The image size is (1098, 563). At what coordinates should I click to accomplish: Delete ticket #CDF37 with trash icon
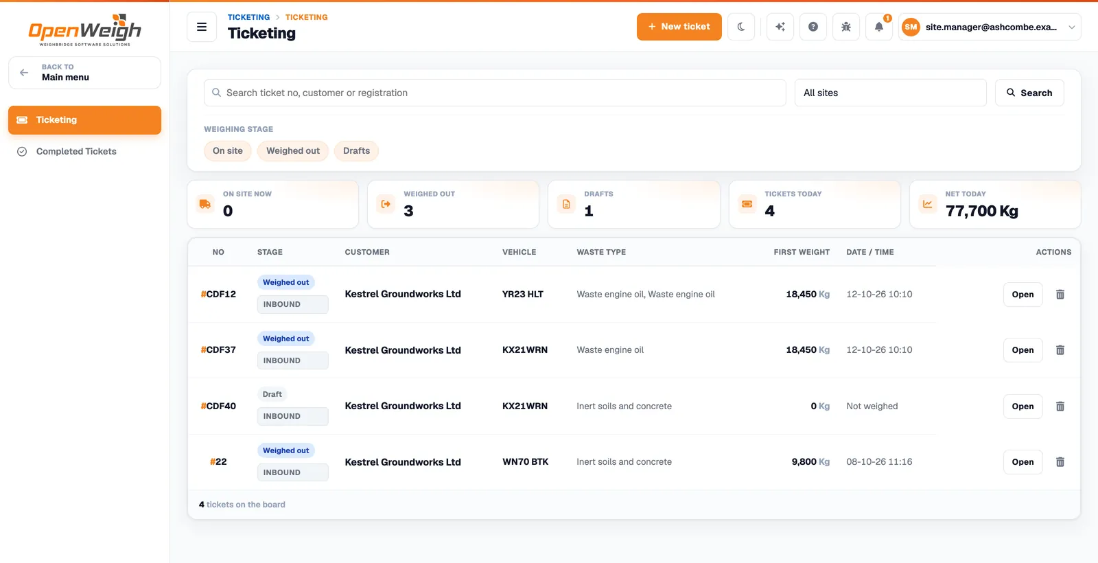point(1060,350)
